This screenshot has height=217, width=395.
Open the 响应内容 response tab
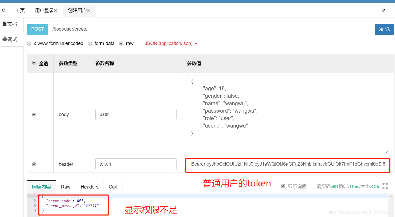click(41, 187)
